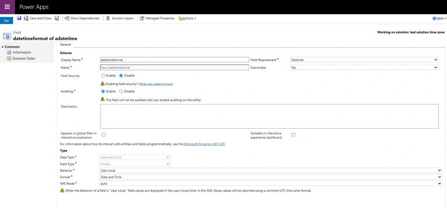Click the User Local warning triangle icon
Viewport: 447px width, 208px height.
[x=62, y=190]
